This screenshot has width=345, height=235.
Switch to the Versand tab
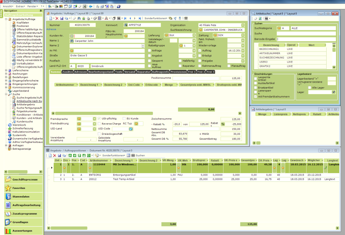129,72
